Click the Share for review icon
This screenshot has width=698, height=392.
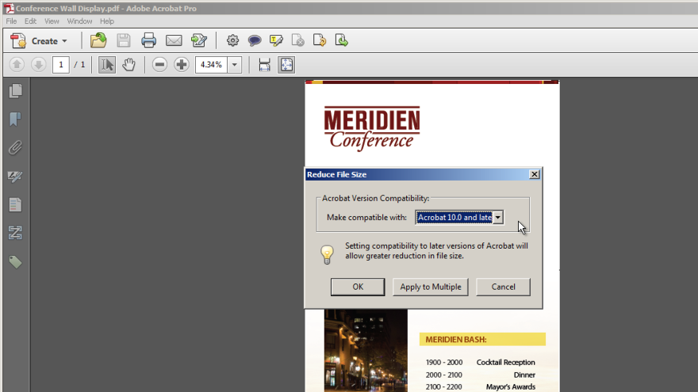click(x=199, y=40)
